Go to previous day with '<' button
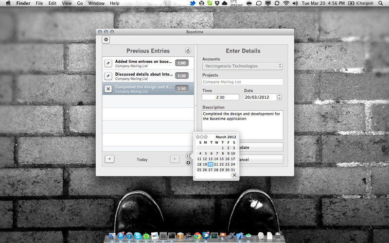Screen dimensions: 389x243 [109, 159]
